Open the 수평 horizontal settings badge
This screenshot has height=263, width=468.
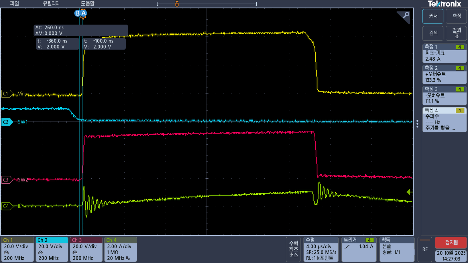pyautogui.click(x=321, y=249)
